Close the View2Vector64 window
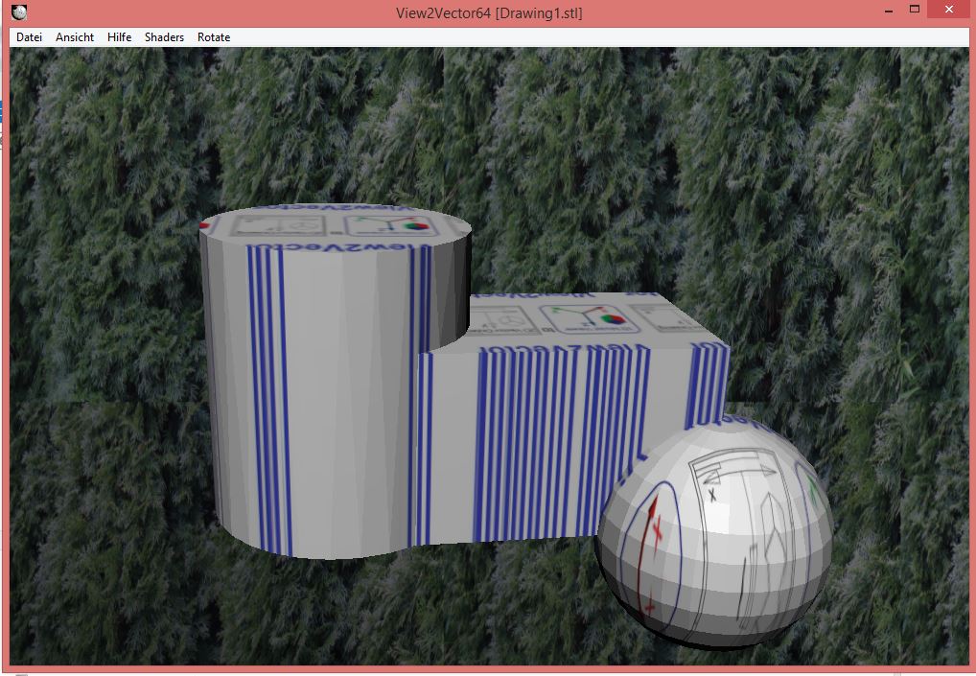 tap(949, 10)
